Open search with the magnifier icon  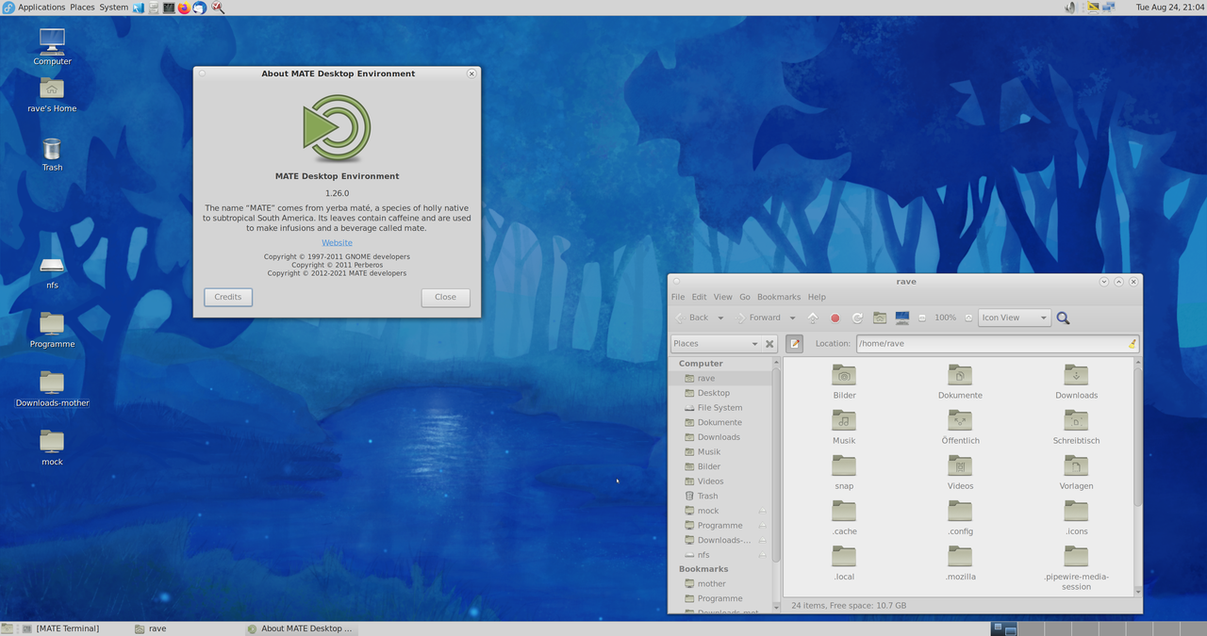click(1063, 318)
